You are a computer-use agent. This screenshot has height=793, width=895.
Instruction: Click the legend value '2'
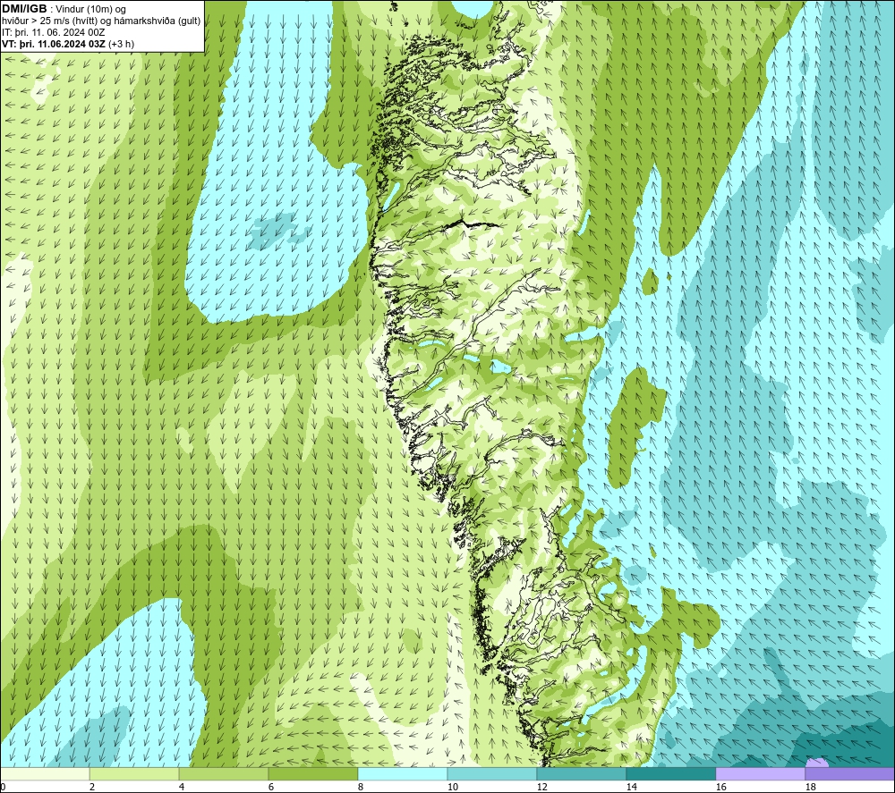92,787
